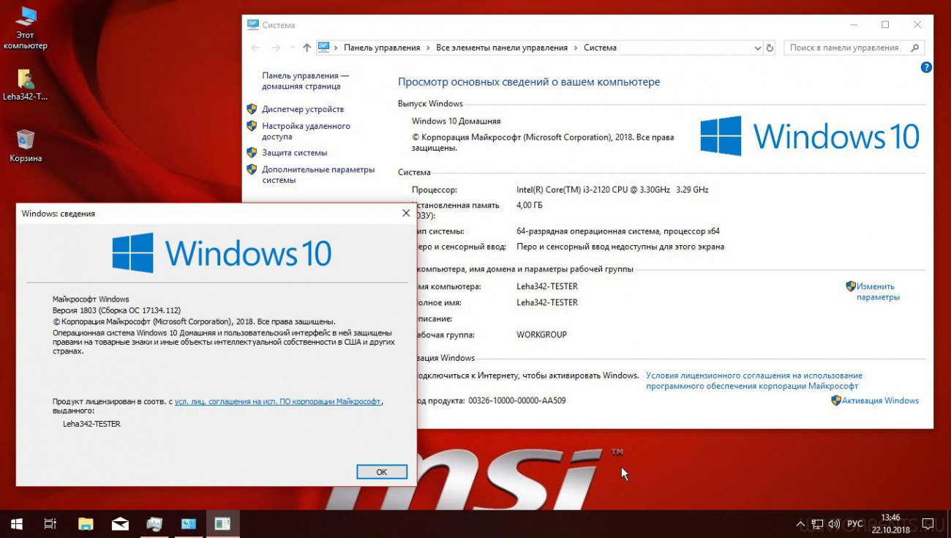951x538 pixels.
Task: Click the Система window title icon
Action: 253,24
